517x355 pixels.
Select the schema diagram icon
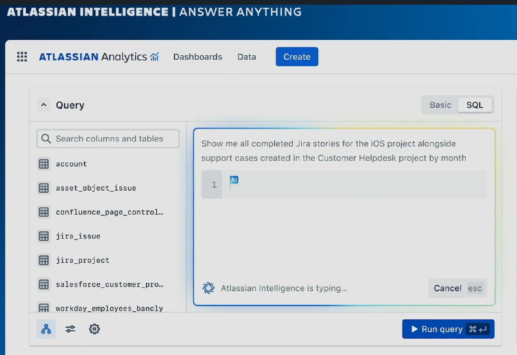(46, 329)
